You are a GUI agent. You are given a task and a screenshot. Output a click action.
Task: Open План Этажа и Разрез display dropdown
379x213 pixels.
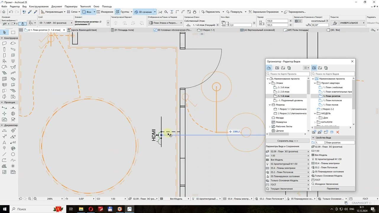pos(165,23)
